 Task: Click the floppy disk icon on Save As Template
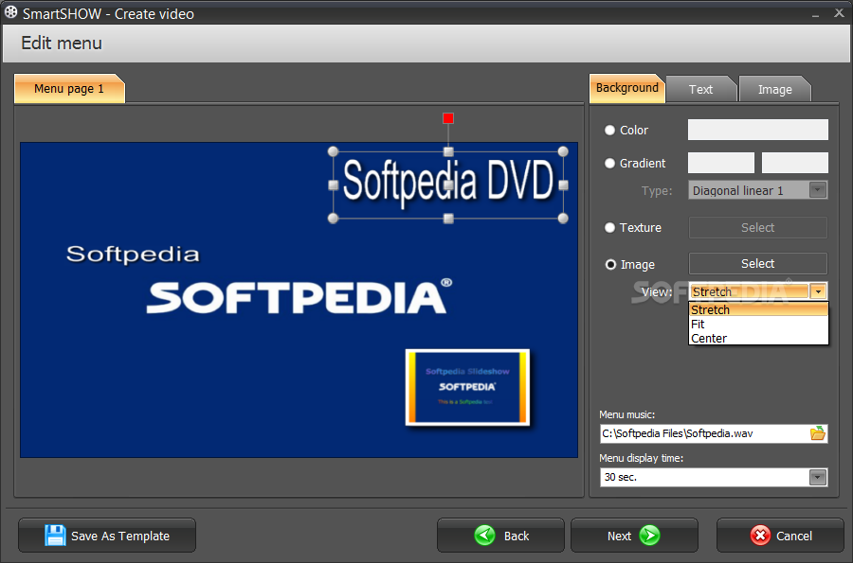click(55, 536)
